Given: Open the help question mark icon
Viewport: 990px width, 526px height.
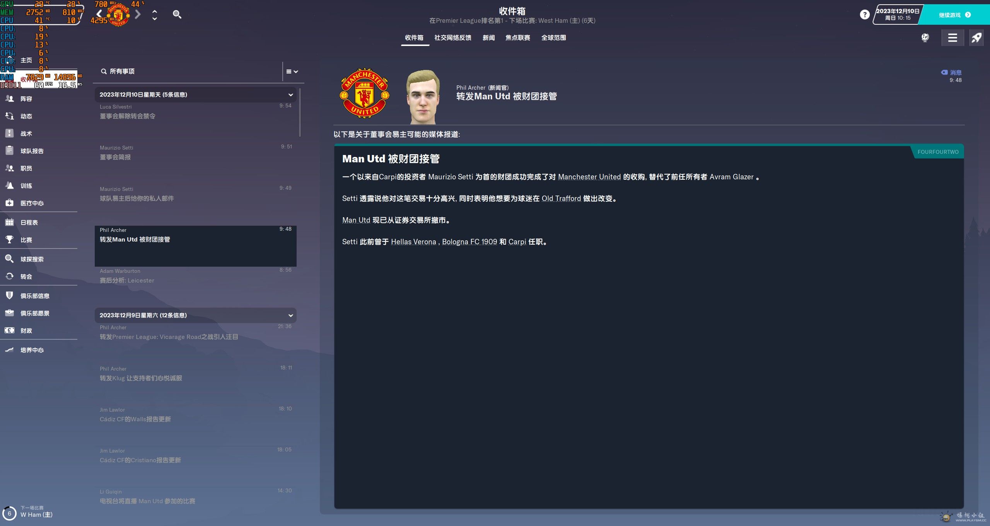Looking at the screenshot, I should (865, 15).
